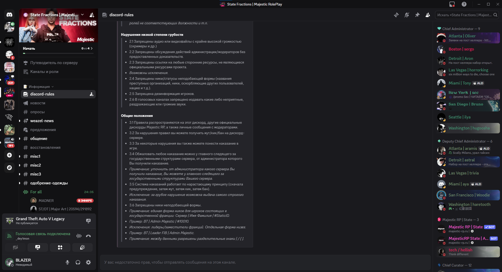502x272 pixels.
Task: Open user settings gear
Action: (x=88, y=262)
